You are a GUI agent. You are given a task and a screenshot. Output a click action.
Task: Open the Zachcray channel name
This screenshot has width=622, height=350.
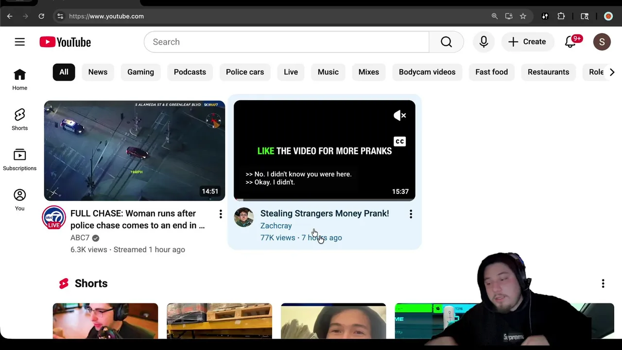pos(276,226)
